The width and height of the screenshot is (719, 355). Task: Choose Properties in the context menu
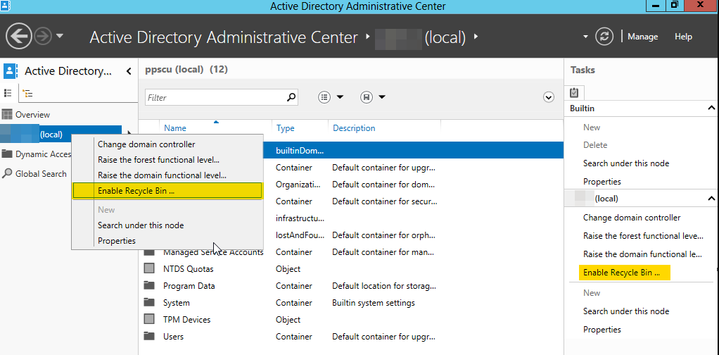click(167, 241)
